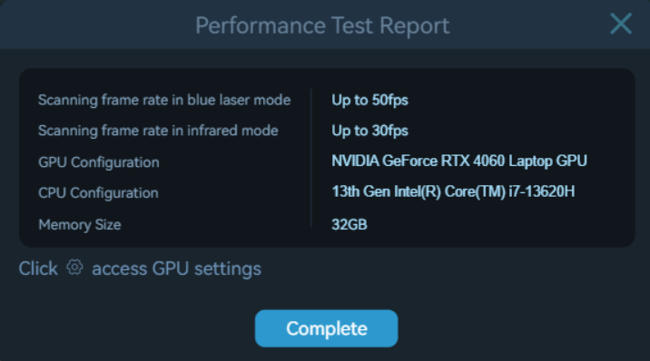Click the infrared mode frame rate label
The width and height of the screenshot is (650, 361).
tap(158, 131)
